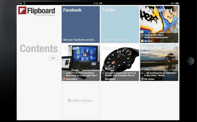
Task: Open the Twitter section tile
Action: point(120,24)
